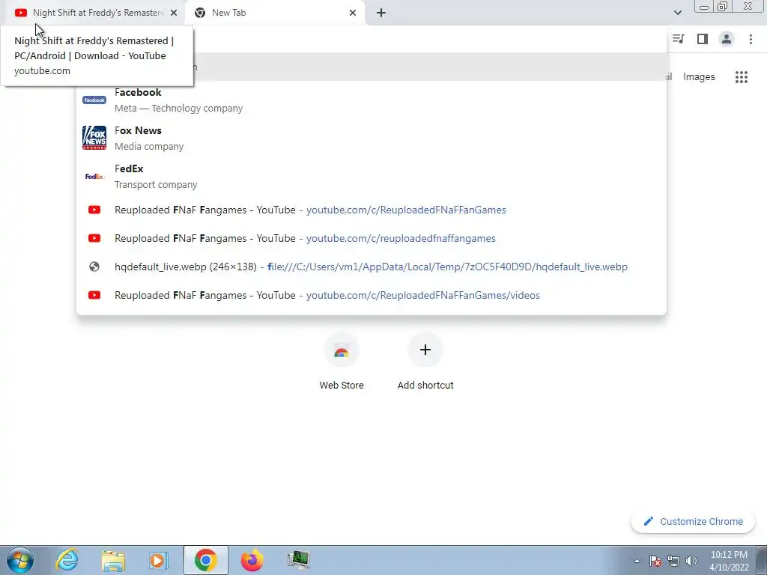Show hidden system tray icons
The image size is (767, 575).
pos(637,561)
